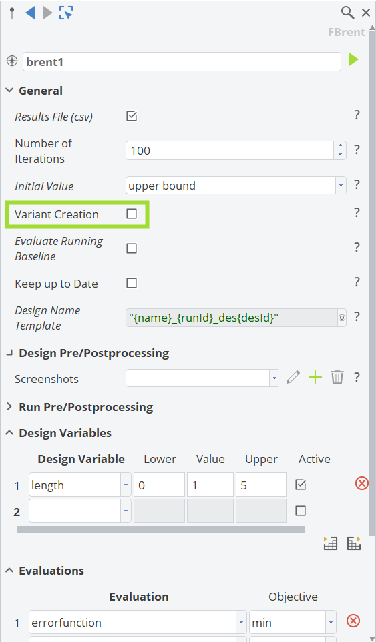Run brent1 with the green play button

353,60
